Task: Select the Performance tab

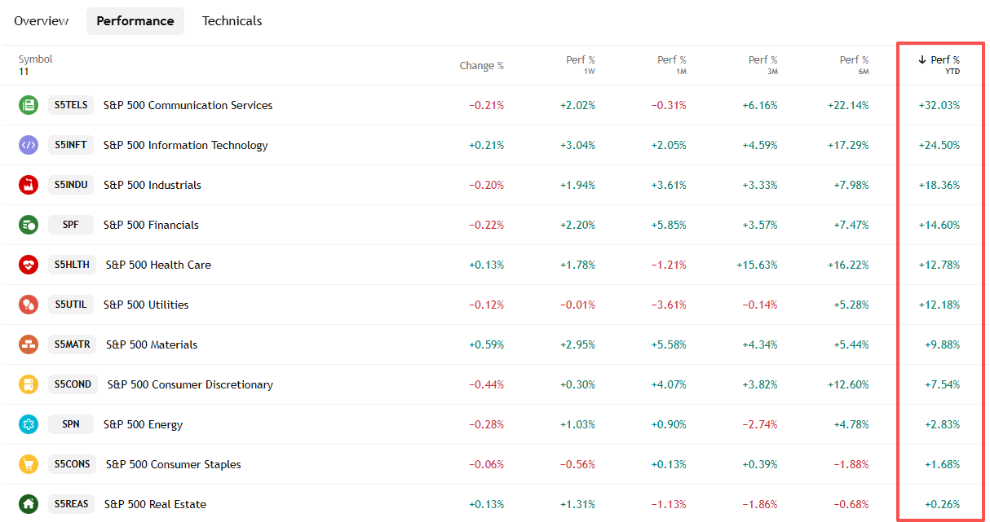Action: (135, 21)
